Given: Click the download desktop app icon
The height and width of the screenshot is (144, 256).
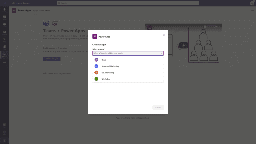Looking at the screenshot, I should click(x=4, y=141).
